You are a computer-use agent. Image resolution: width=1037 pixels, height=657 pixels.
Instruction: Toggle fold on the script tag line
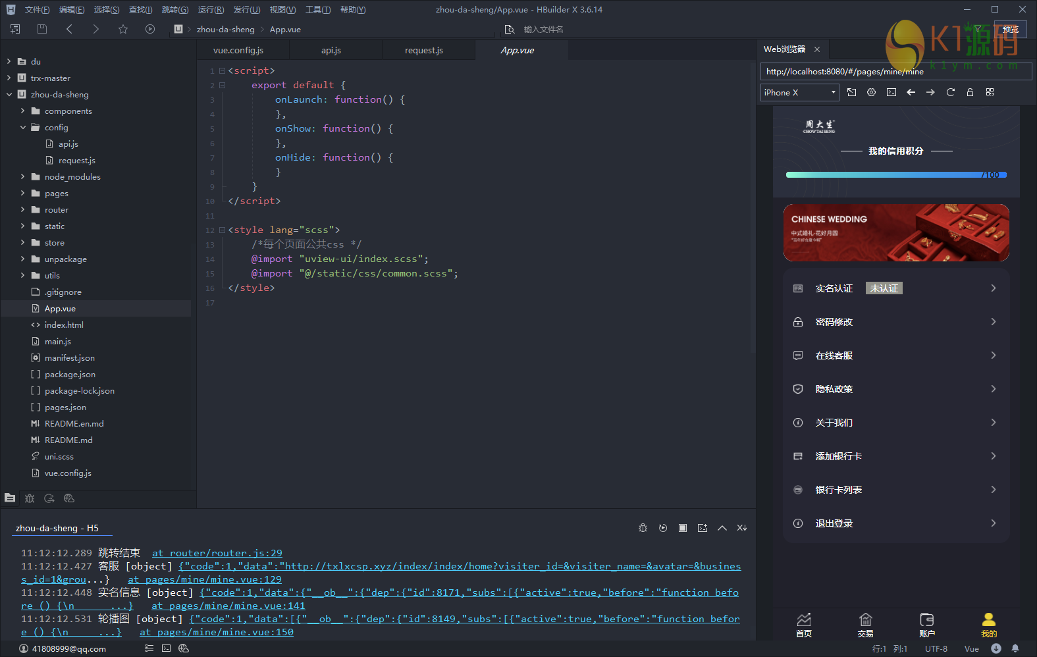tap(222, 70)
